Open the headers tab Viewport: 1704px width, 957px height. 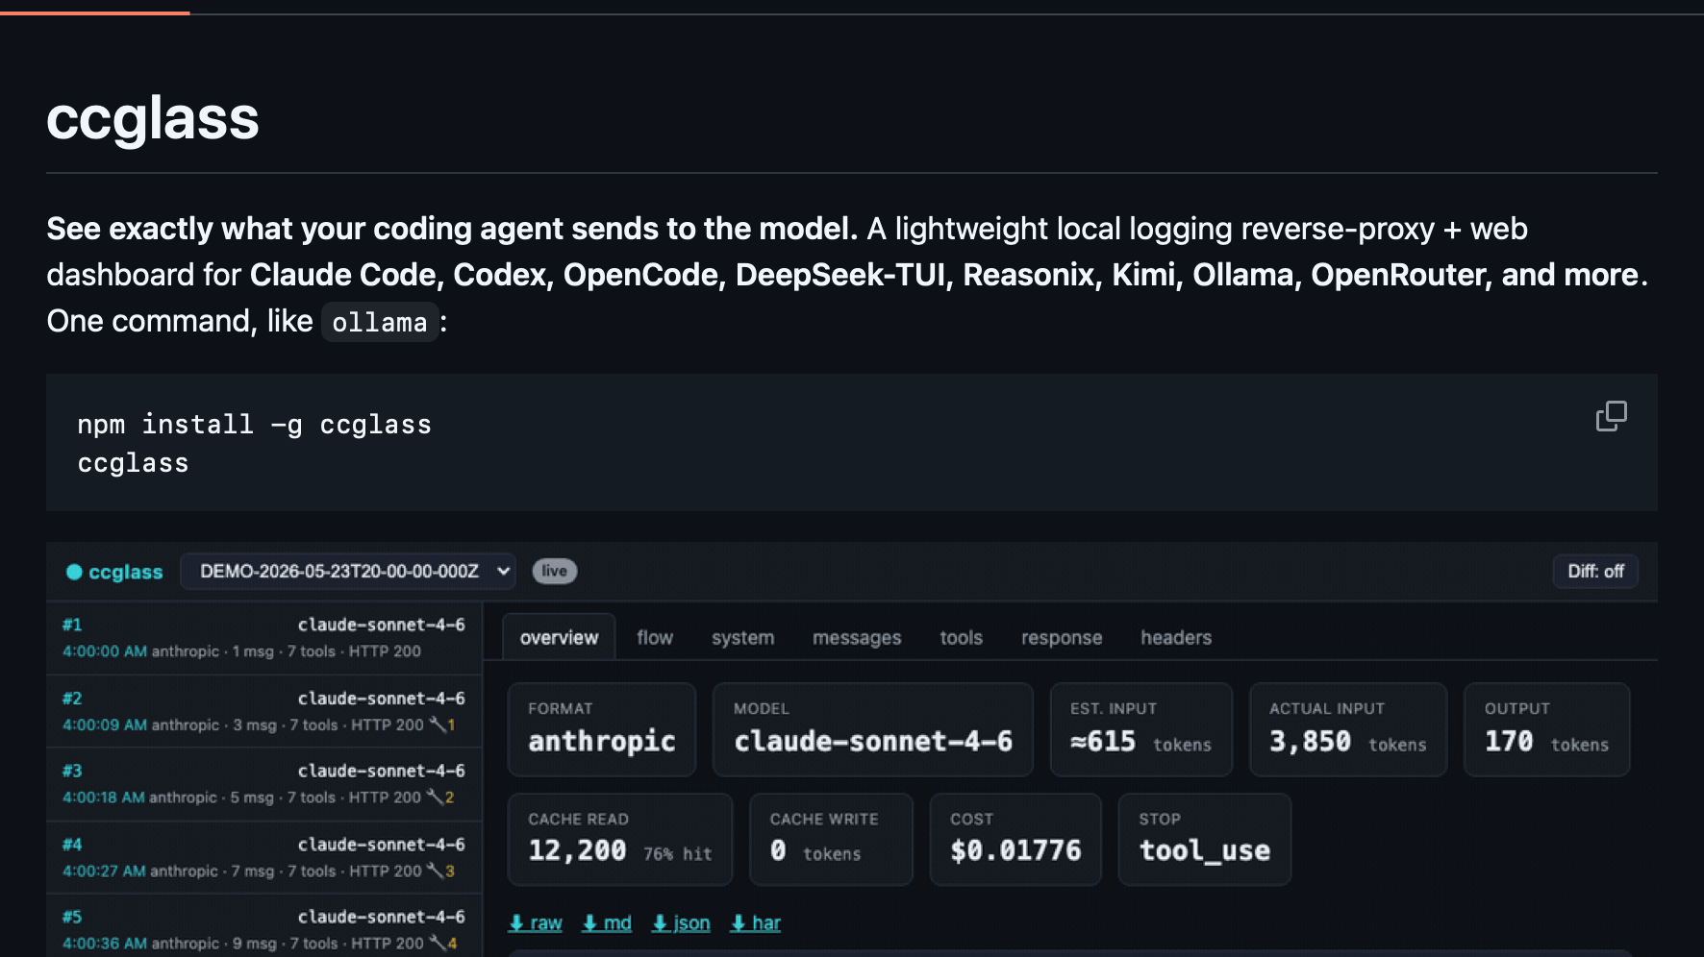pyautogui.click(x=1176, y=637)
